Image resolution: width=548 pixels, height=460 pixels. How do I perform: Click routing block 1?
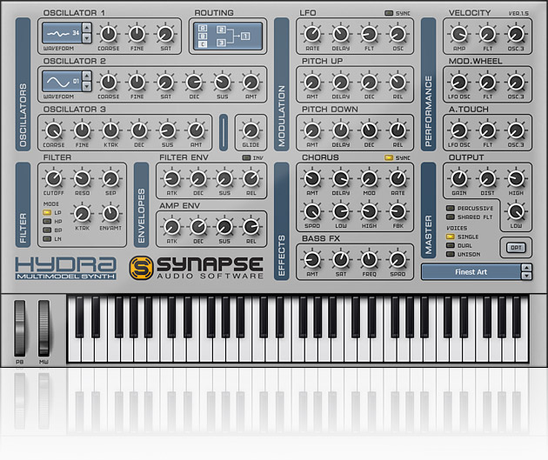coord(245,36)
